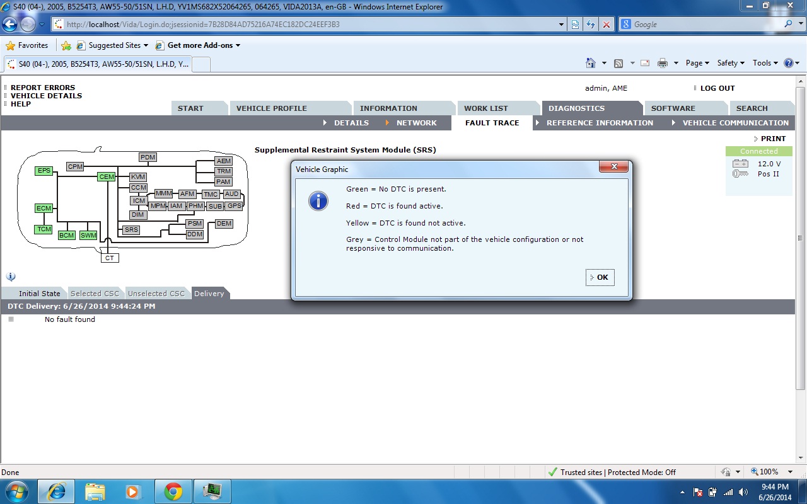
Task: Select the Initial State tab
Action: [x=39, y=294]
